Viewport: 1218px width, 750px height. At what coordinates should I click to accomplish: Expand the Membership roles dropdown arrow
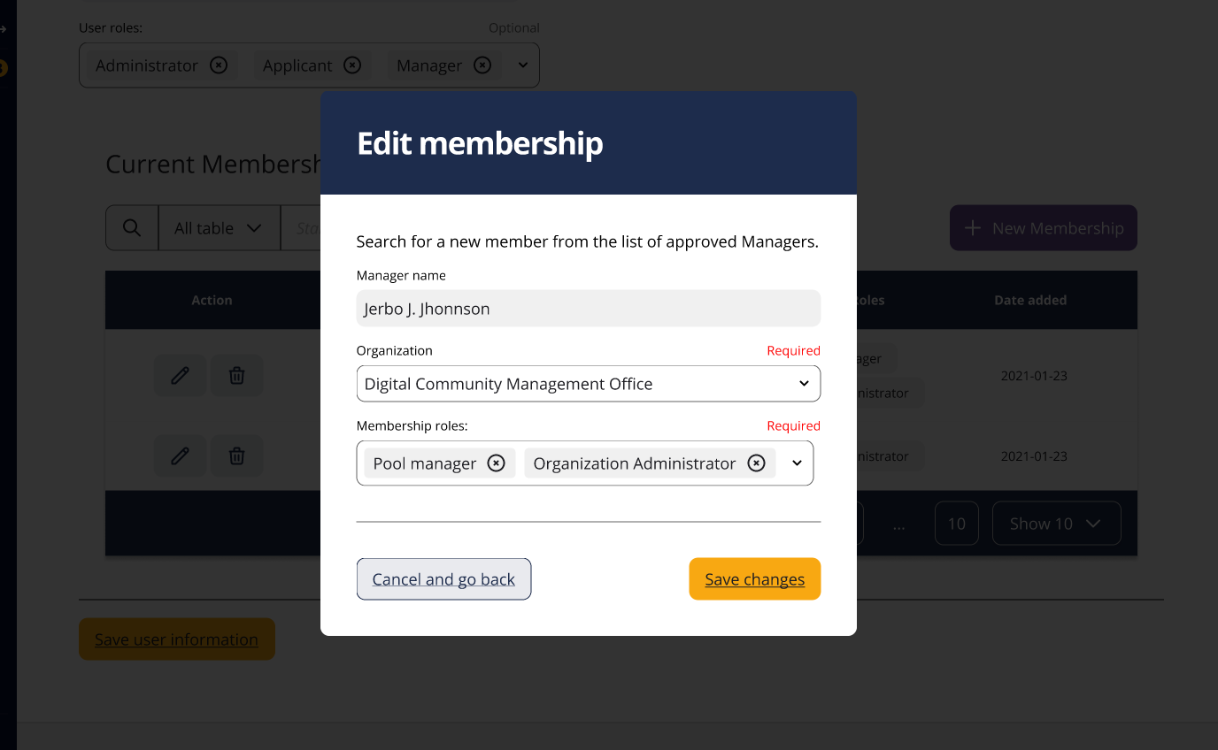pyautogui.click(x=797, y=463)
